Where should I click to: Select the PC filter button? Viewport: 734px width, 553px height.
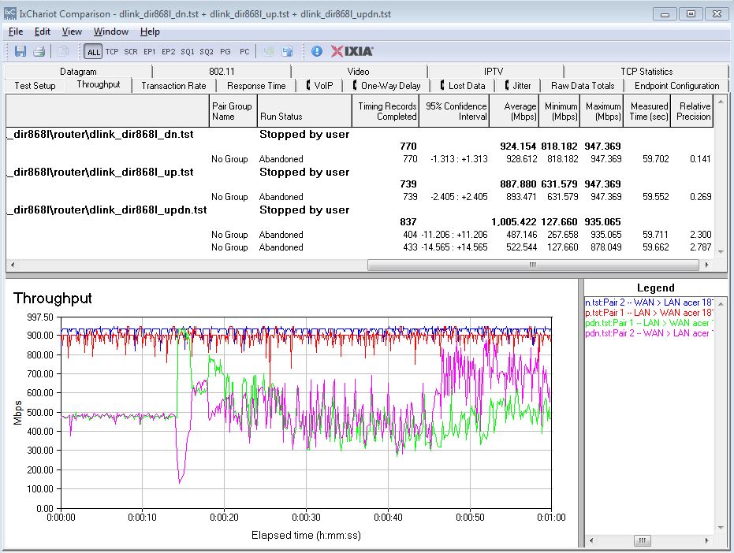tap(244, 52)
